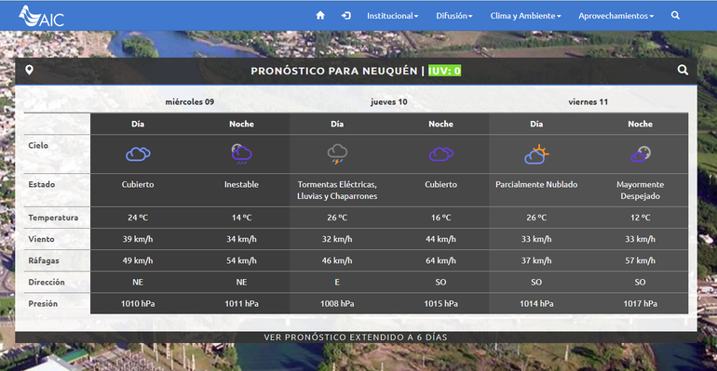The height and width of the screenshot is (371, 717).
Task: Click the Cielo row label
Action: click(x=38, y=145)
